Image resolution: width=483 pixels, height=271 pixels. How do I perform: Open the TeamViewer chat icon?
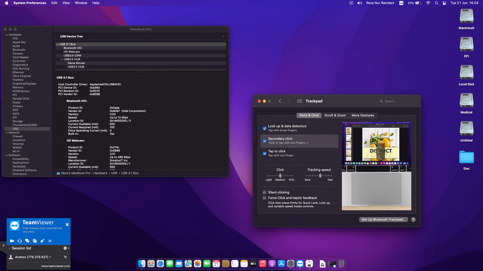(x=27, y=241)
